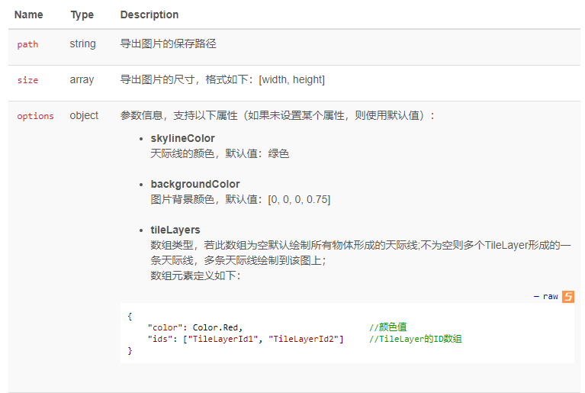Click the string type in the path row
The height and width of the screenshot is (393, 585).
(83, 44)
